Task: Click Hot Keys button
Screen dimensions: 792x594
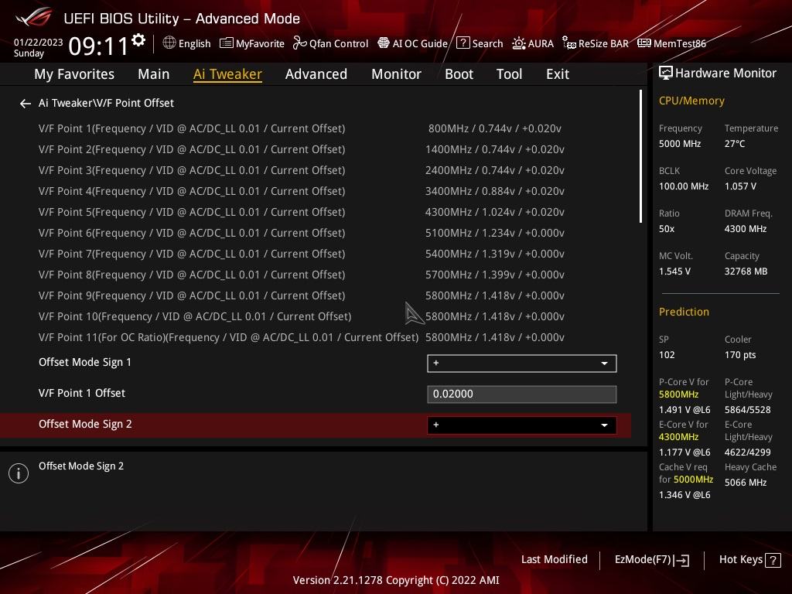Action: click(749, 560)
